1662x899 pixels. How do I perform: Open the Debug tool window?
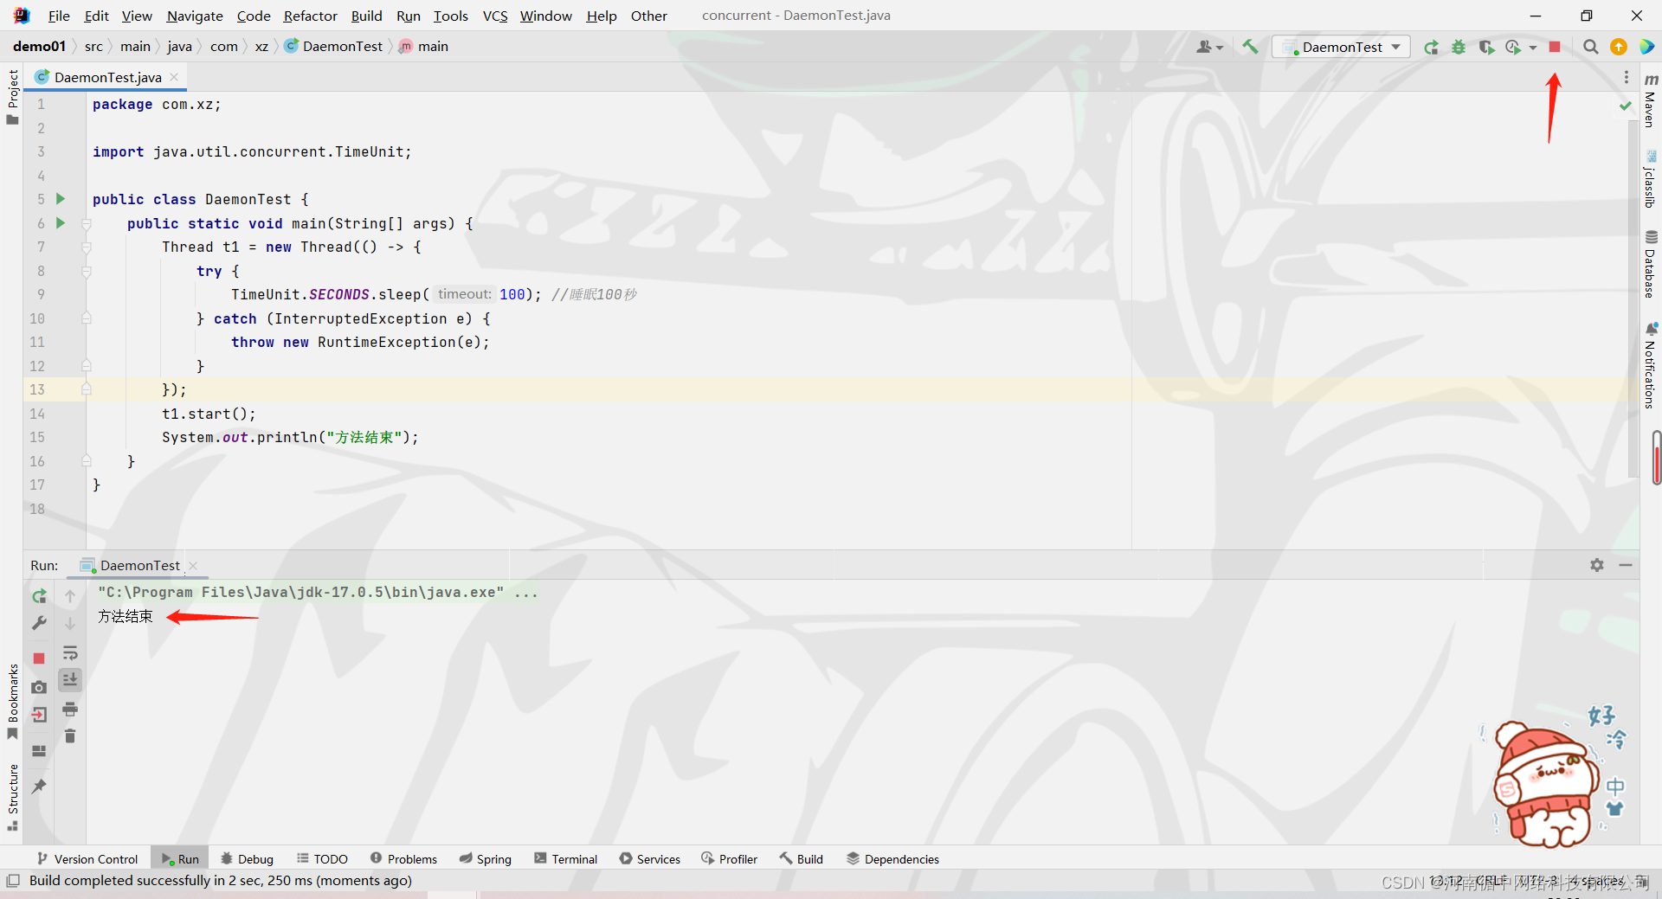[247, 858]
